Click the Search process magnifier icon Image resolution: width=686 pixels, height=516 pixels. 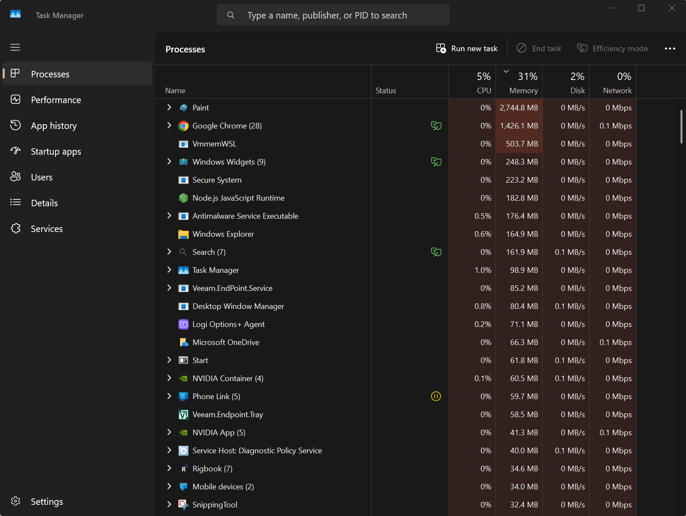point(183,252)
